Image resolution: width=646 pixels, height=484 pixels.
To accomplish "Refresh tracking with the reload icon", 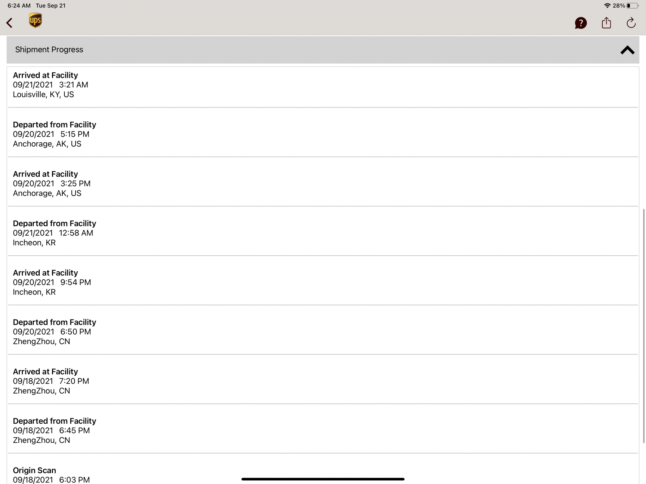I will pos(631,23).
